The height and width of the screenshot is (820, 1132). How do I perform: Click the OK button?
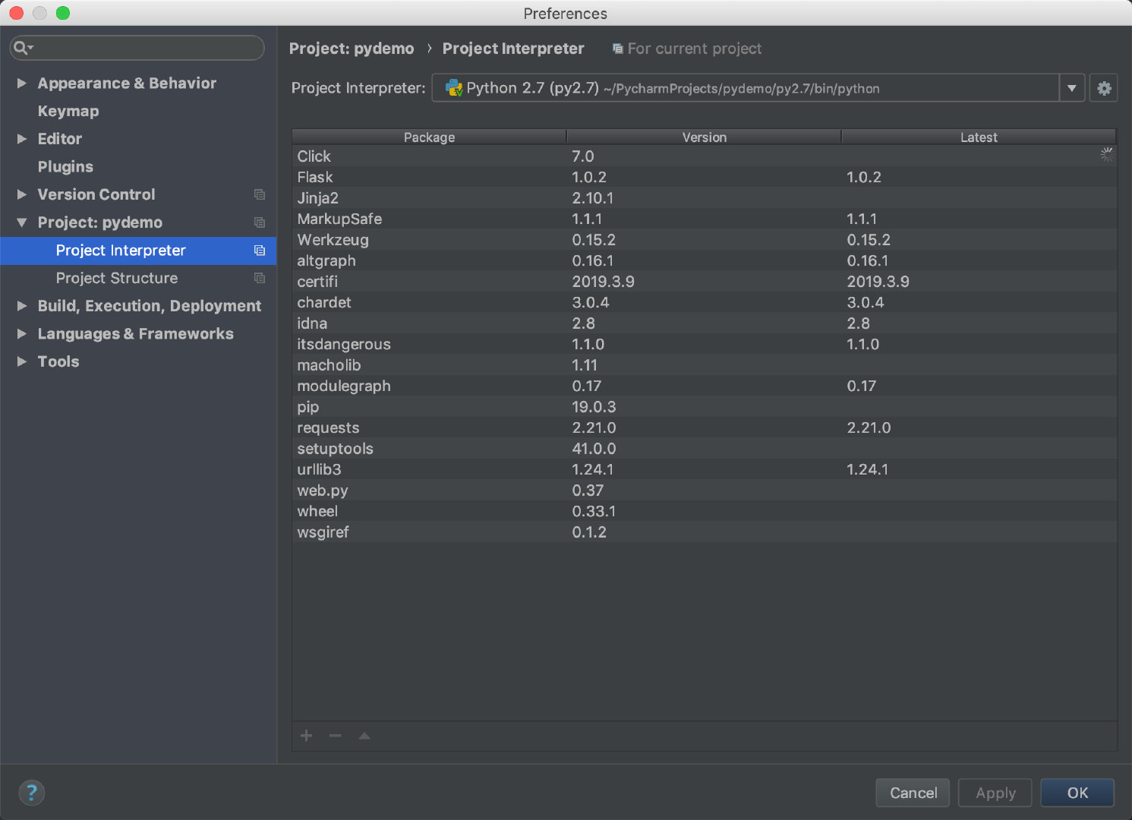point(1077,793)
